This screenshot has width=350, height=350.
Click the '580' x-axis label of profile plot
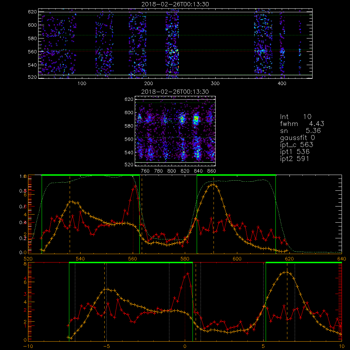tap(185, 259)
